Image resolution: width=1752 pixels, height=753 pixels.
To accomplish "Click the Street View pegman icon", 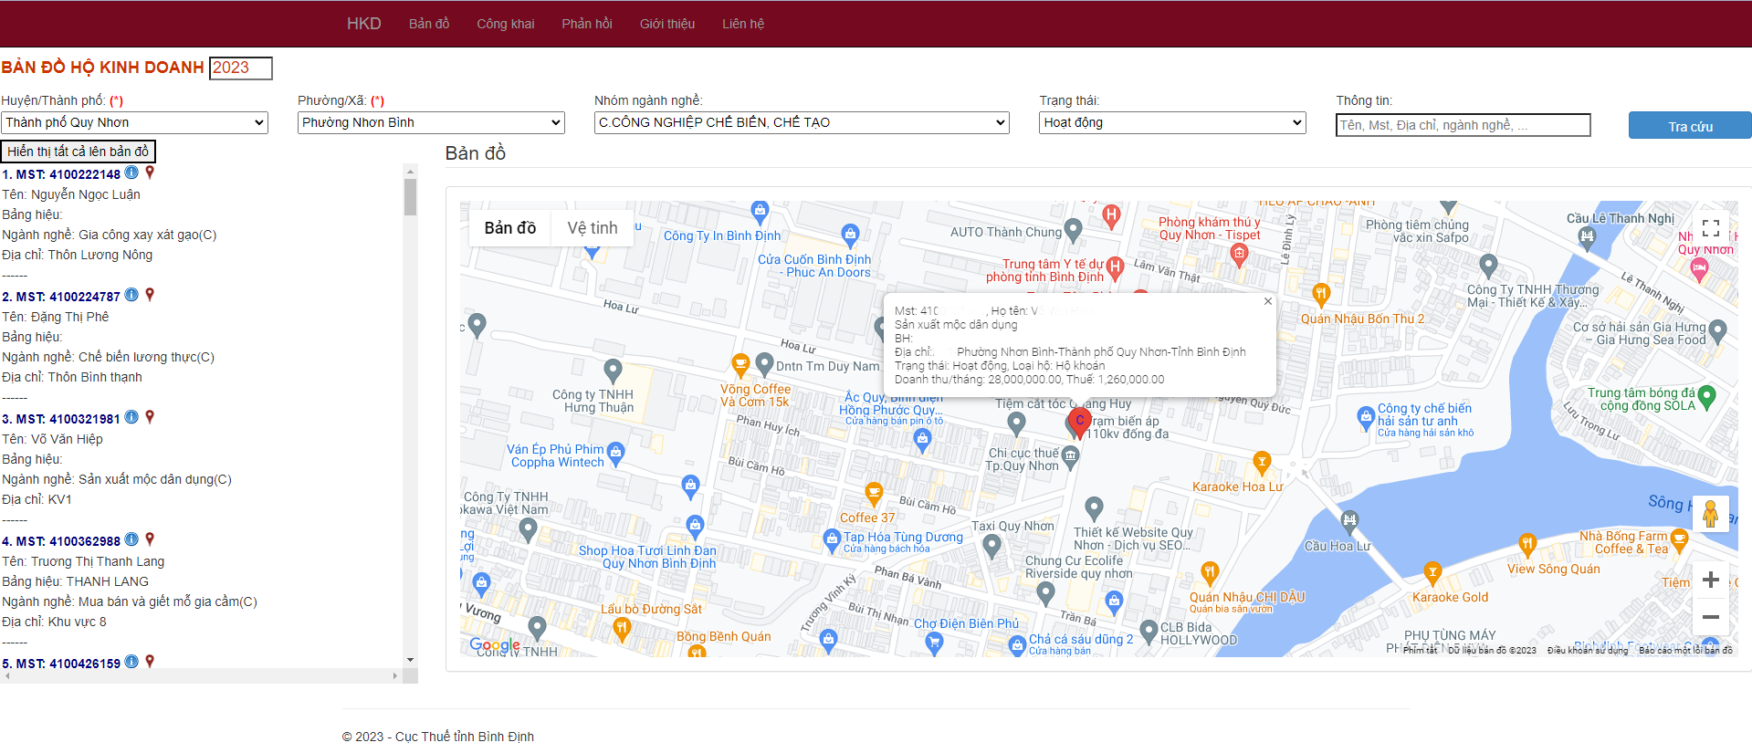I will click(1710, 514).
